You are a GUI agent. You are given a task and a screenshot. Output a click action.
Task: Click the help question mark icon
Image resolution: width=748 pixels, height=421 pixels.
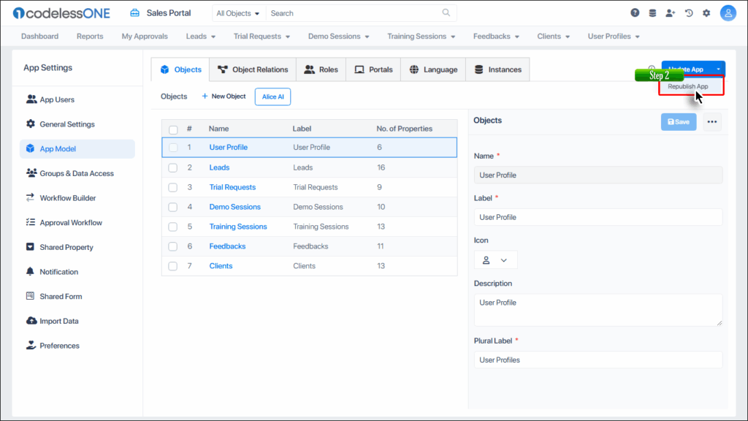635,13
